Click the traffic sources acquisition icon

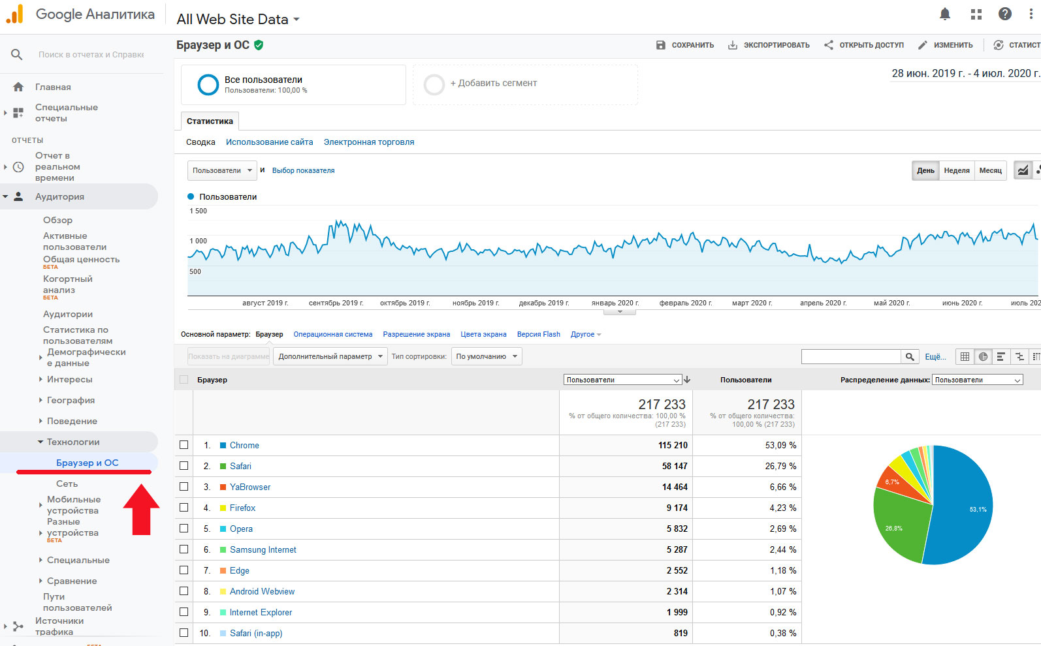tap(18, 626)
